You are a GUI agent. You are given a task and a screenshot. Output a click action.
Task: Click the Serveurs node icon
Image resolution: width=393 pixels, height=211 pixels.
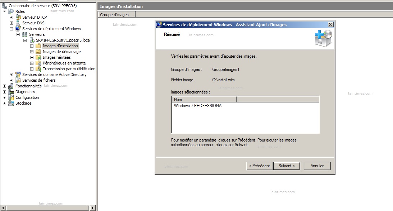[x=25, y=34]
